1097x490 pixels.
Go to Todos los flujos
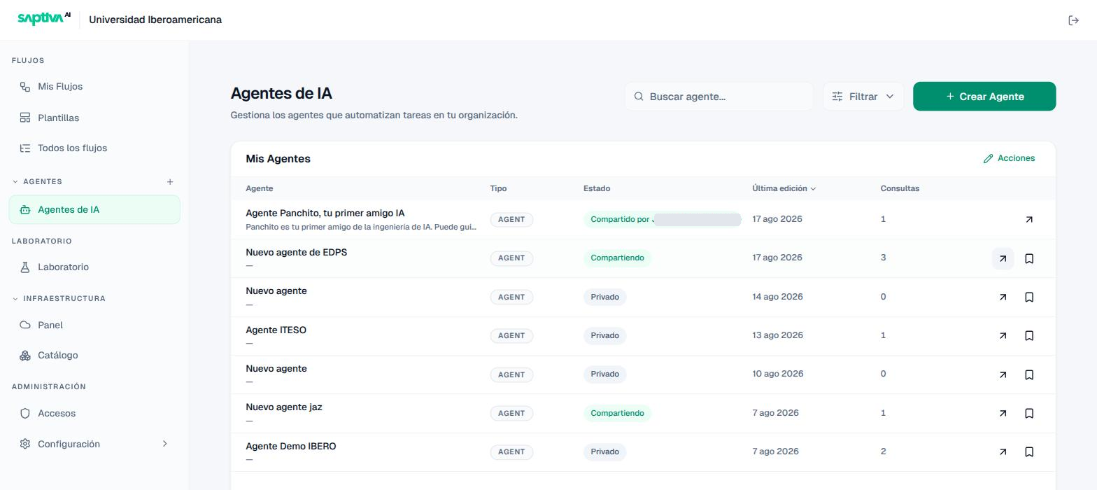pos(94,148)
